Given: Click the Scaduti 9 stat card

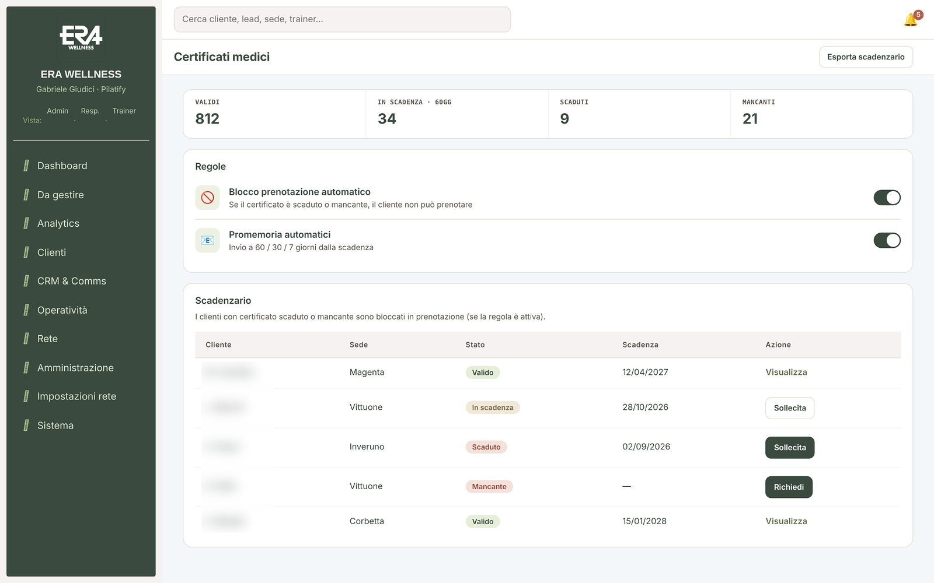Looking at the screenshot, I should click(x=639, y=114).
